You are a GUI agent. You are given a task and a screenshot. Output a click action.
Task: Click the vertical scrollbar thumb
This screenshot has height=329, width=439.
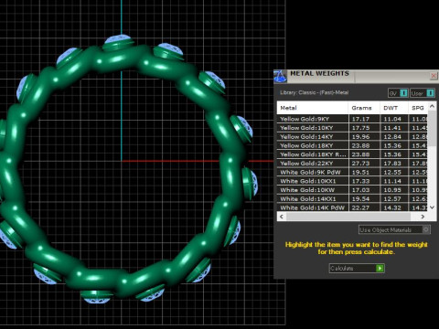click(432, 128)
